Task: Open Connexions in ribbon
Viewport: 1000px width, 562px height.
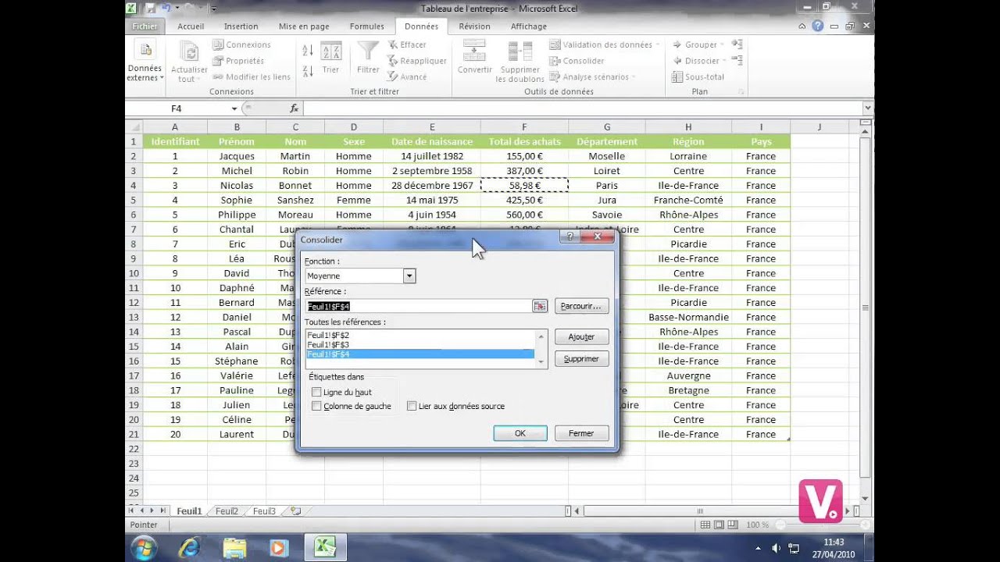Action: point(241,44)
